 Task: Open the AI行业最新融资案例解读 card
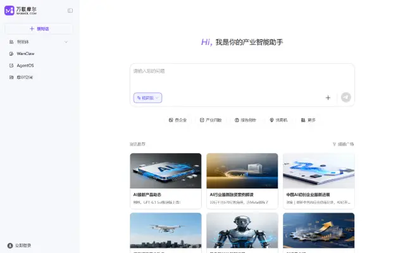coord(242,181)
